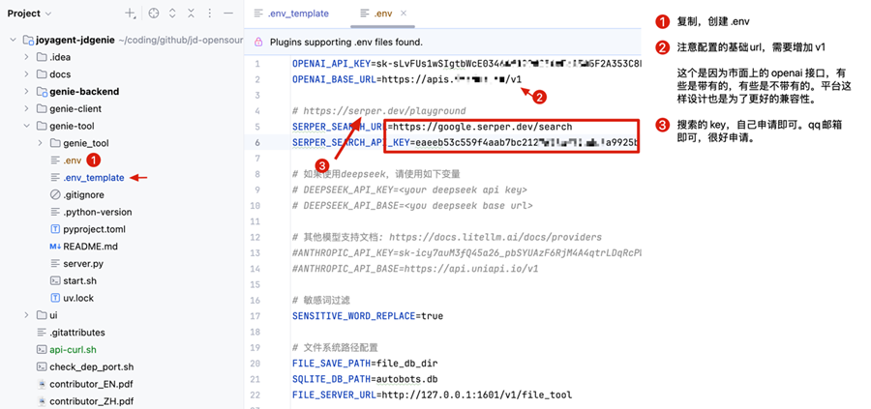Click the genie-client folder icon
Screen dimensions: 871x409
42,108
